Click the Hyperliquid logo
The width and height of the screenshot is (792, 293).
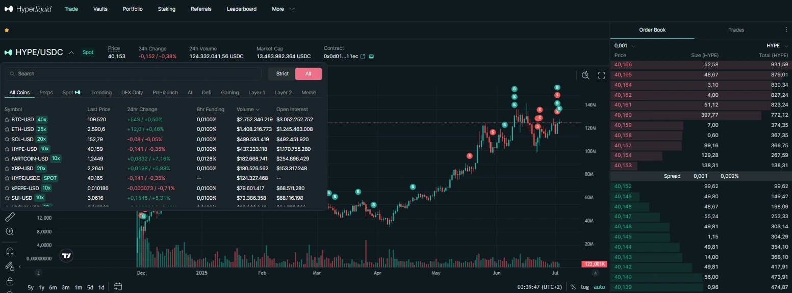(x=28, y=9)
